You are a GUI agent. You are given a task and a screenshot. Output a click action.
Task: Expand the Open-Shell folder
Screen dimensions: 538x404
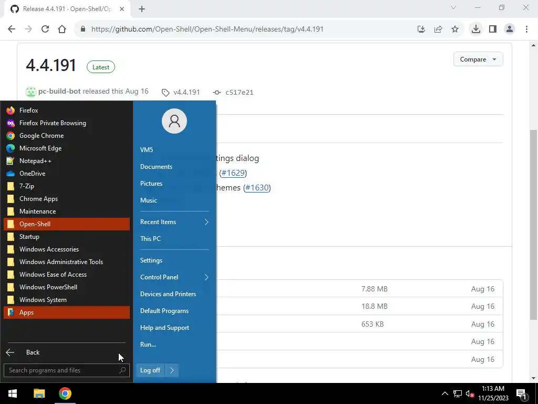pos(67,224)
